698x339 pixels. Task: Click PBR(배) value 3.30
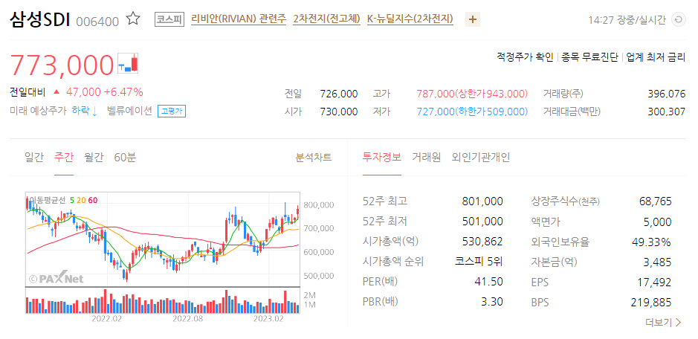(492, 302)
